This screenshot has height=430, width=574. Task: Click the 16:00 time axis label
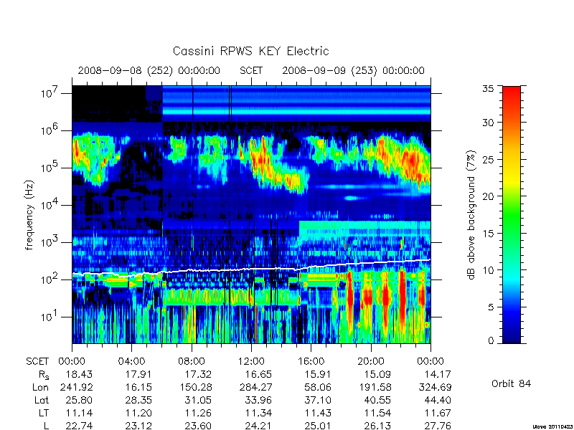[x=311, y=361]
